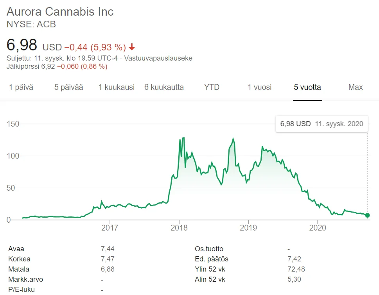This screenshot has height=295, width=379.
Task: Show the 6 kuukautta chart range
Action: [164, 87]
